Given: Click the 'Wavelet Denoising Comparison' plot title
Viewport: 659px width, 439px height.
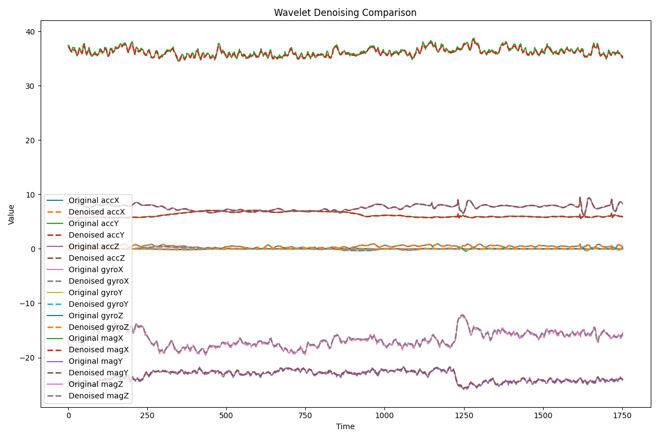Looking at the screenshot, I should pyautogui.click(x=345, y=13).
